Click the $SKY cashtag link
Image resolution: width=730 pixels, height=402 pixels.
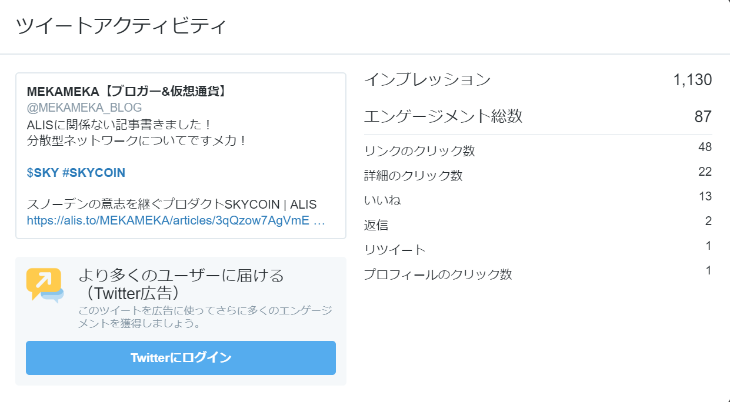(42, 173)
